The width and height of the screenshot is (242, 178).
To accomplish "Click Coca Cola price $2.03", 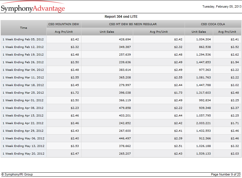I will pos(235,154).
